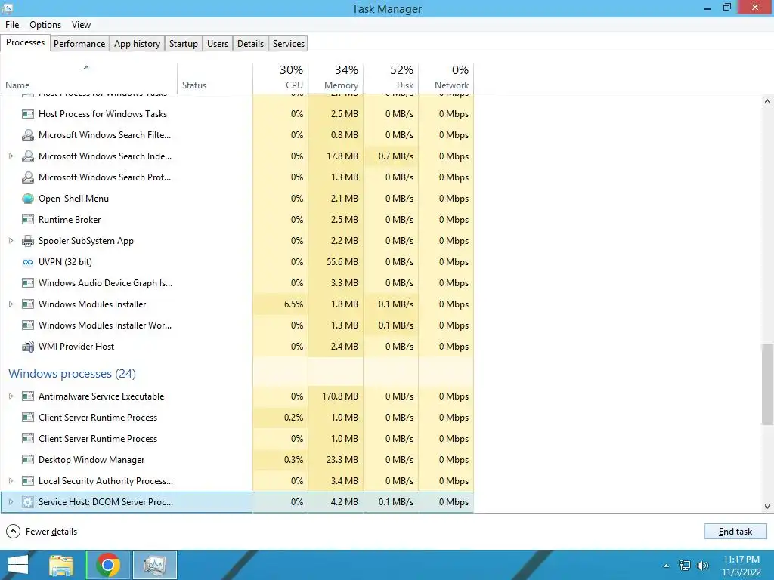Click the Microsoft Windows Search Filter icon
Viewport: 774px width, 580px height.
[x=28, y=135]
